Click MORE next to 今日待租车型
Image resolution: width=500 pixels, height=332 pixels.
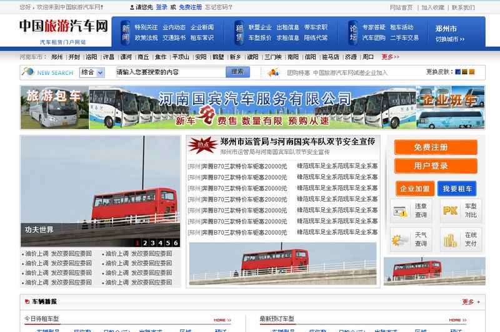click(x=222, y=320)
